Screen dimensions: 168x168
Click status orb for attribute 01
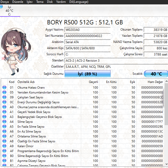click(x=4, y=87)
